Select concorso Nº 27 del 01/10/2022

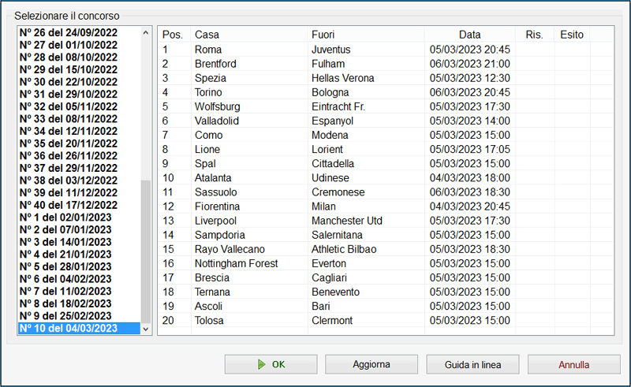(x=80, y=45)
